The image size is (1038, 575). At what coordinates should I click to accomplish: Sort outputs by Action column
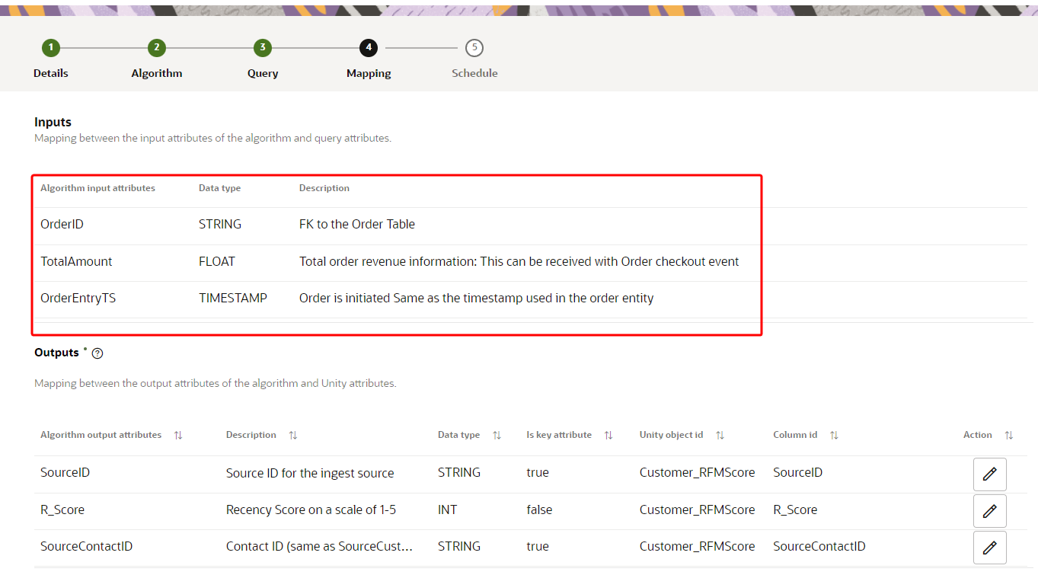(1009, 436)
